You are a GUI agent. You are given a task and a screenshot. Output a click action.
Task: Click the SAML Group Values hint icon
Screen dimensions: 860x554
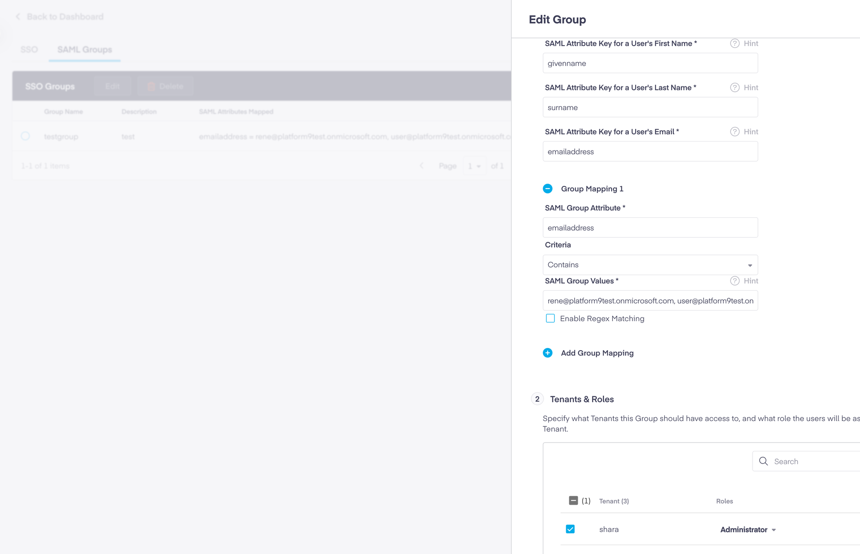(735, 281)
